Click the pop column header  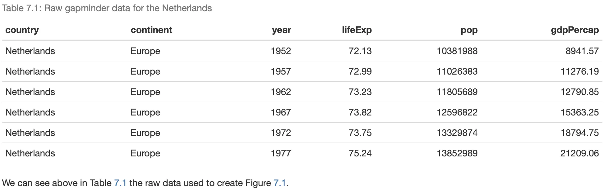(x=469, y=30)
